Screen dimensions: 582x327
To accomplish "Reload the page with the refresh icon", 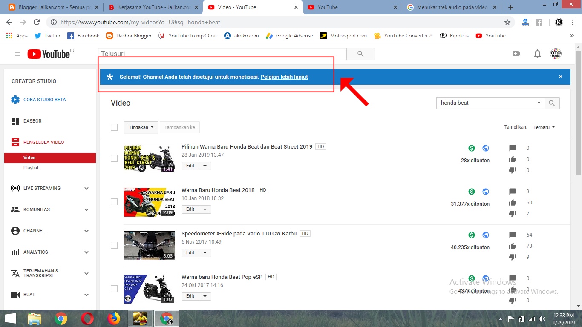I will (x=37, y=22).
